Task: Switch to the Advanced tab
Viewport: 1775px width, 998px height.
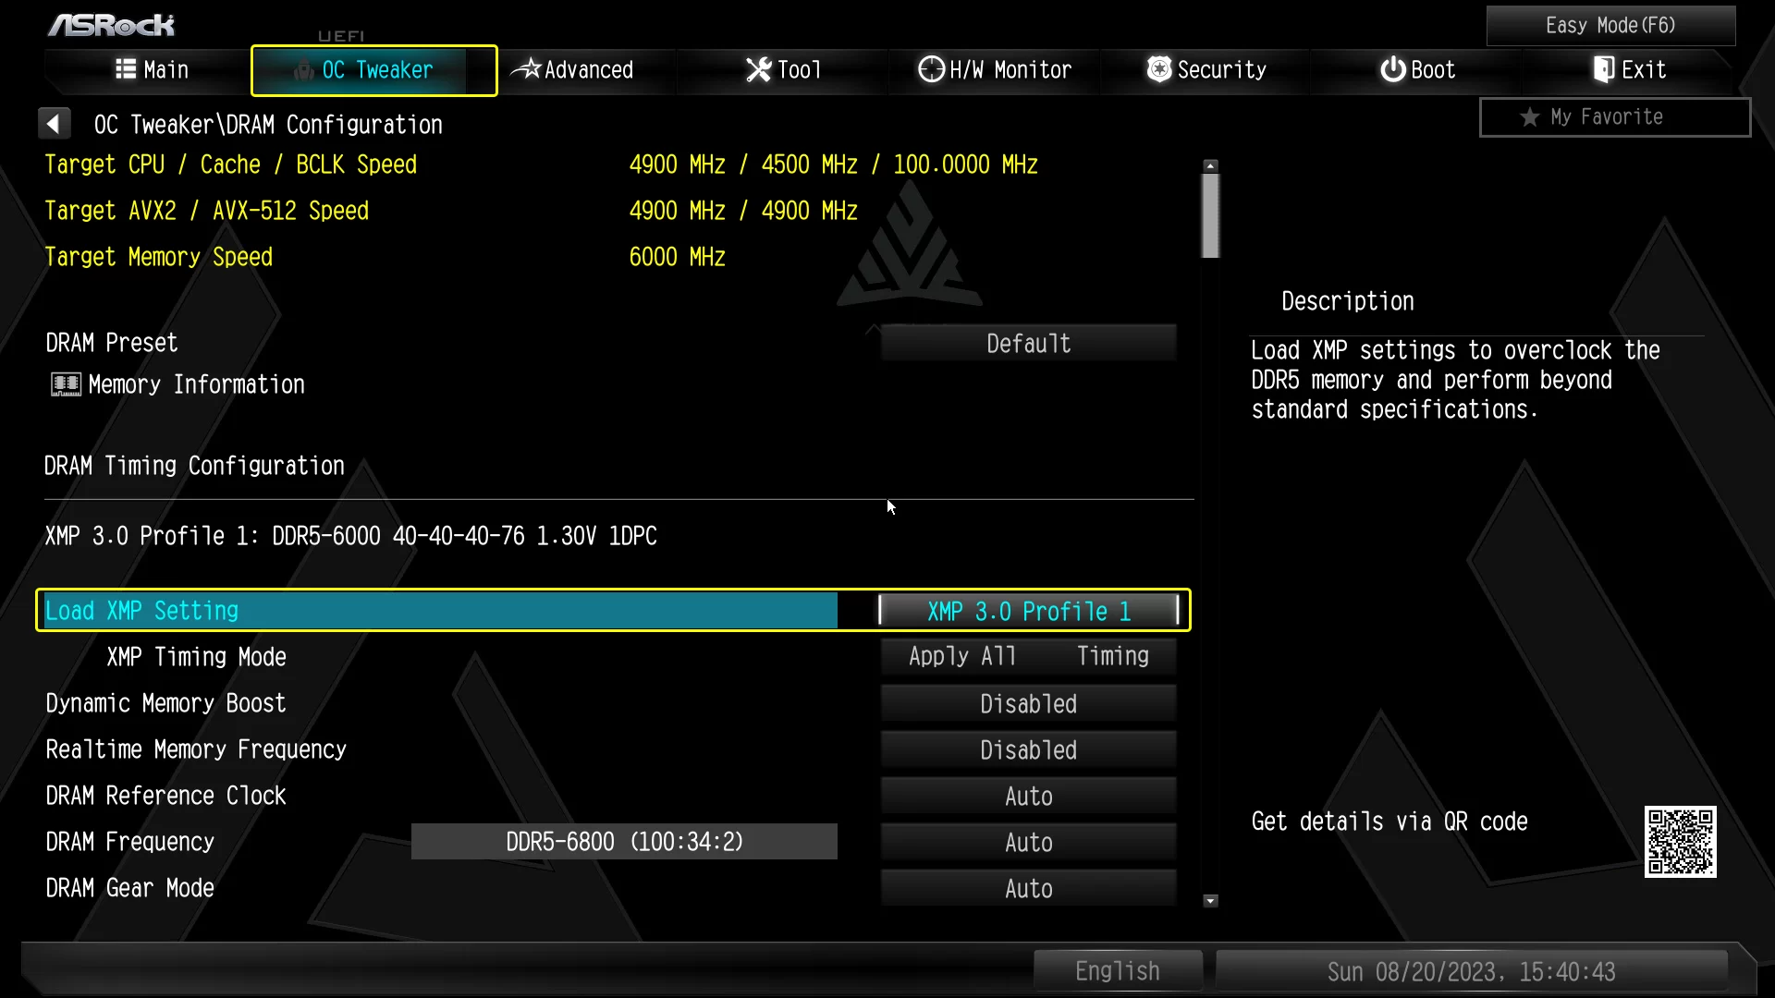Action: pos(574,69)
